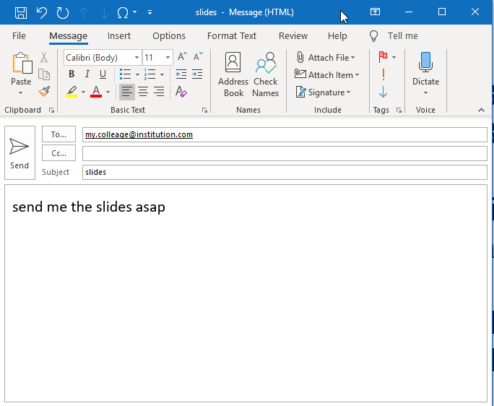Image resolution: width=494 pixels, height=406 pixels.
Task: Switch to the Message tab
Action: (69, 36)
